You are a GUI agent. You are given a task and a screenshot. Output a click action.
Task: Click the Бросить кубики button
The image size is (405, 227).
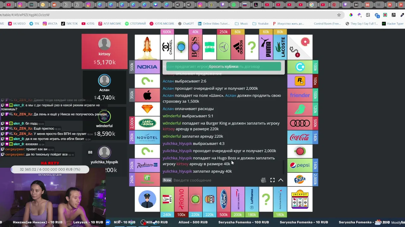pyautogui.click(x=223, y=67)
